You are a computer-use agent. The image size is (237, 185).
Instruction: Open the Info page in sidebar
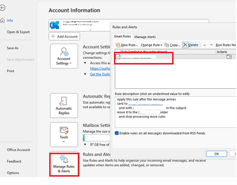click(10, 21)
